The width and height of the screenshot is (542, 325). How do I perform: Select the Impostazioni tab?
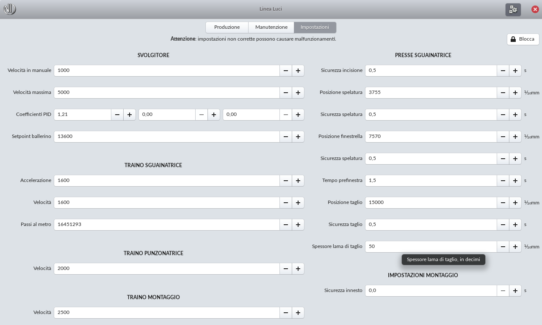pos(315,28)
